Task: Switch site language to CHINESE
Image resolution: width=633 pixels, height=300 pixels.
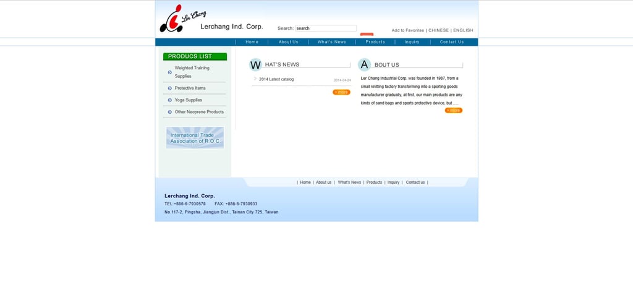Action: 438,30
